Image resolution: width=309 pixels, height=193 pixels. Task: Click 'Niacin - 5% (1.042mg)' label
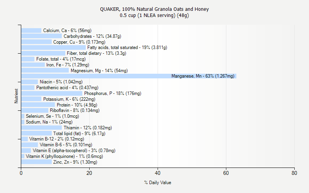tap(61, 82)
